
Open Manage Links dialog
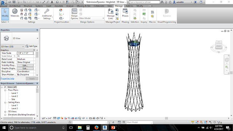tap(111, 14)
